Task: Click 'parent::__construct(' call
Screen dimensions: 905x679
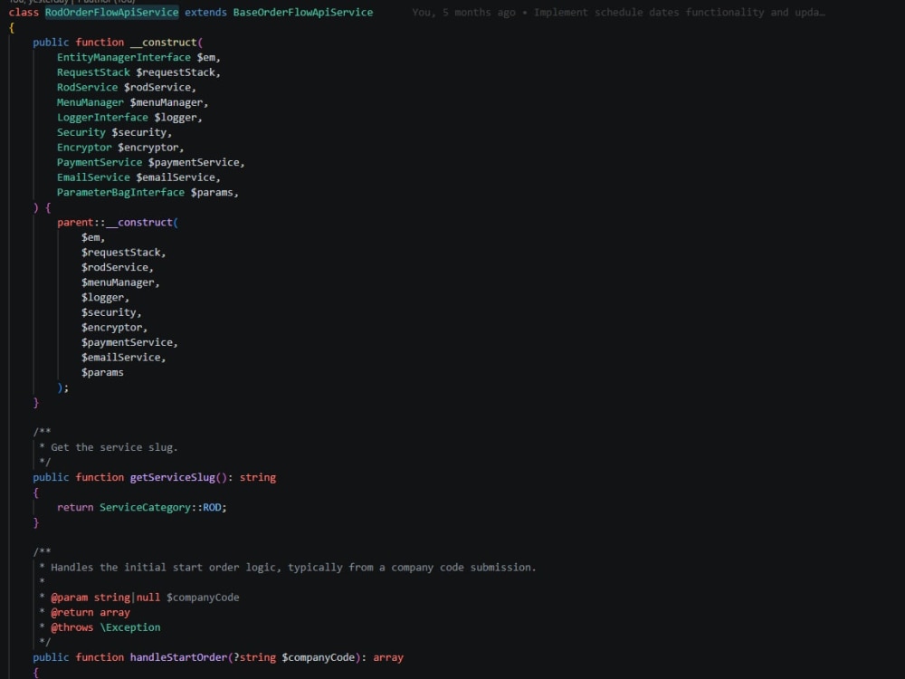Action: pyautogui.click(x=118, y=223)
